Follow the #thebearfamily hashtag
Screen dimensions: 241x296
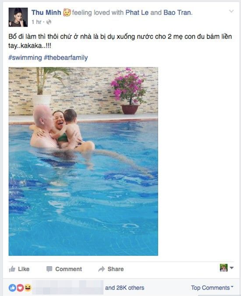coord(66,57)
